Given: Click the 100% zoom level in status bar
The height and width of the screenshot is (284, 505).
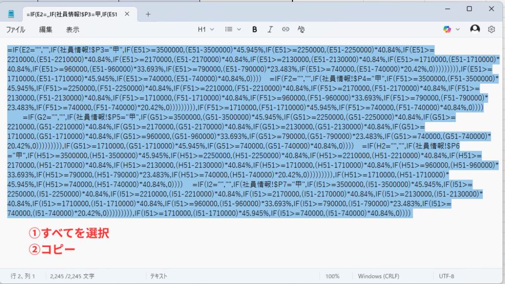Looking at the screenshot, I should 332,276.
